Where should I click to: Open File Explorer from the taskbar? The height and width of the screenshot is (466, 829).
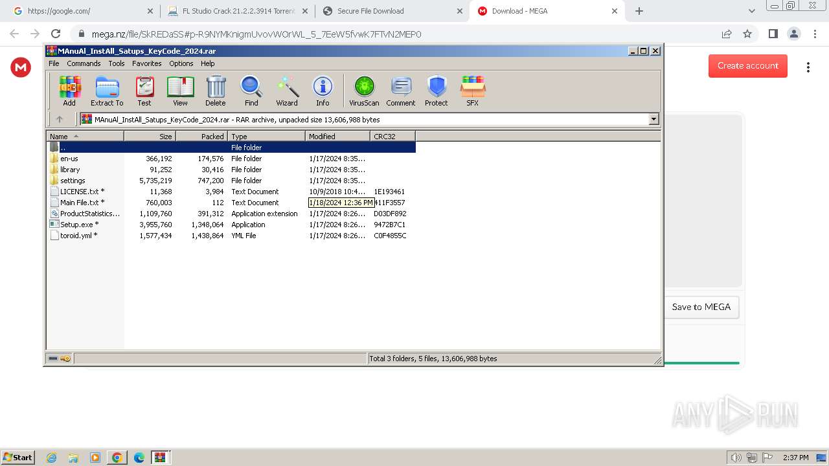click(73, 458)
